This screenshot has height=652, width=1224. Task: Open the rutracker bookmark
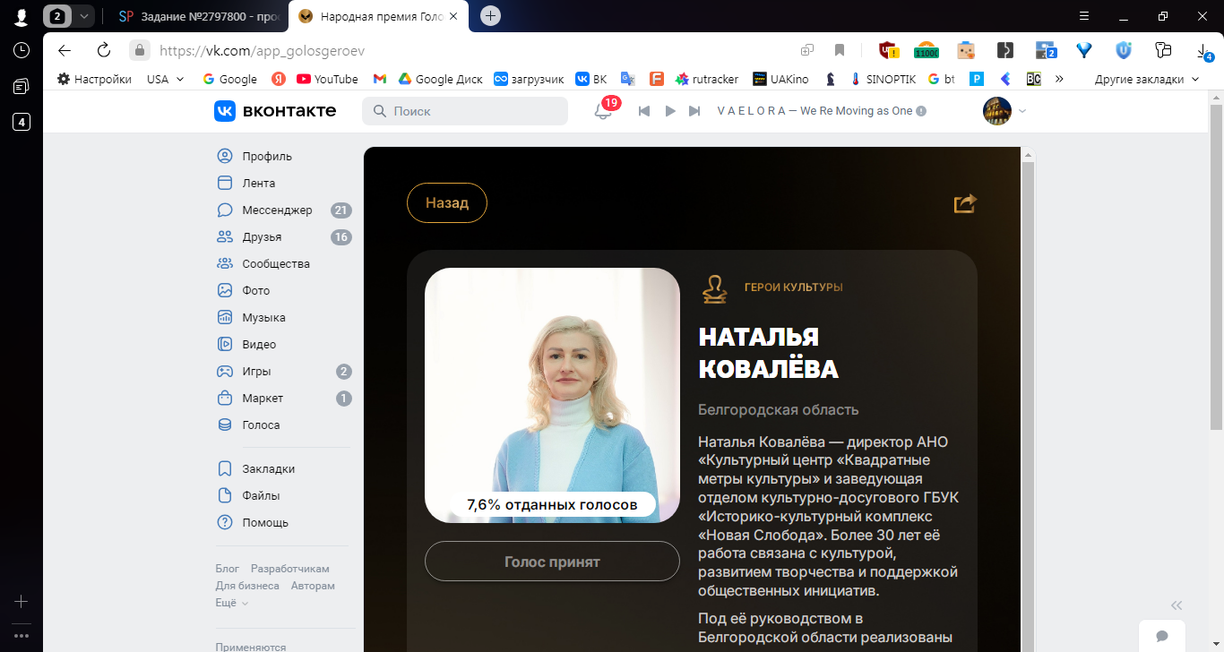click(707, 79)
